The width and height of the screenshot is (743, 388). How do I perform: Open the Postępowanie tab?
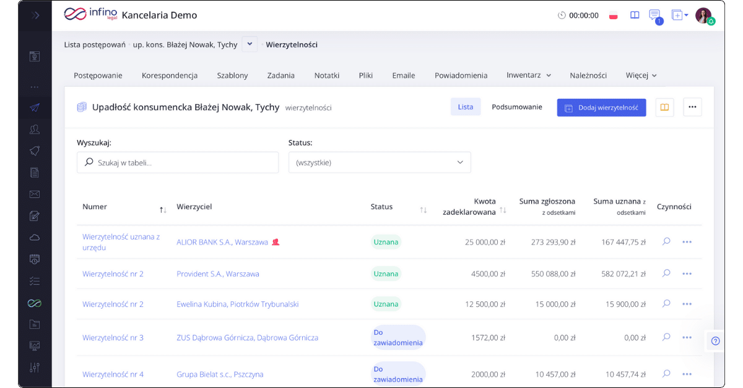coord(98,75)
